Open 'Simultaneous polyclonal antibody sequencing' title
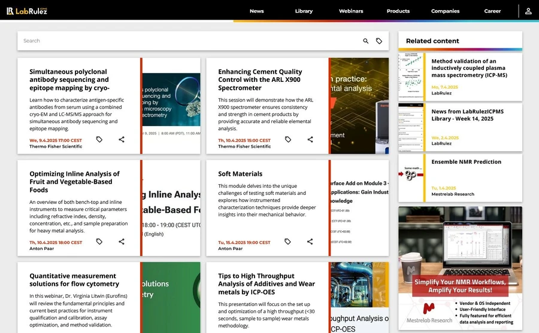The height and width of the screenshot is (333, 539). pos(69,80)
